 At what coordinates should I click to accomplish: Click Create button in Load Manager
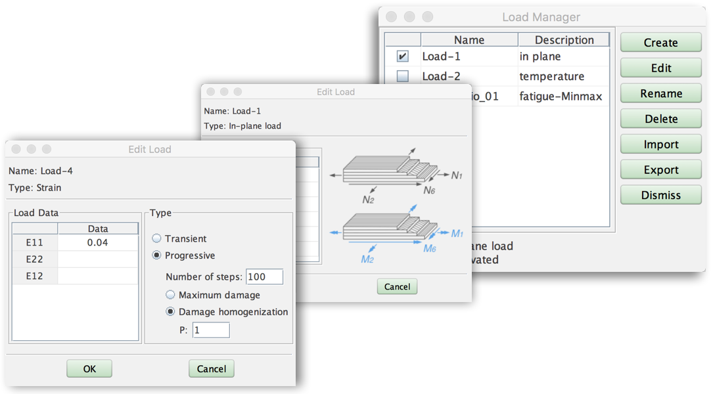pyautogui.click(x=660, y=43)
